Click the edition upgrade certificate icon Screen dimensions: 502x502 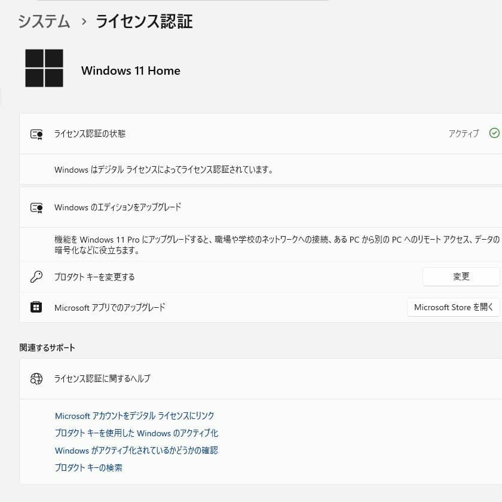(x=36, y=208)
